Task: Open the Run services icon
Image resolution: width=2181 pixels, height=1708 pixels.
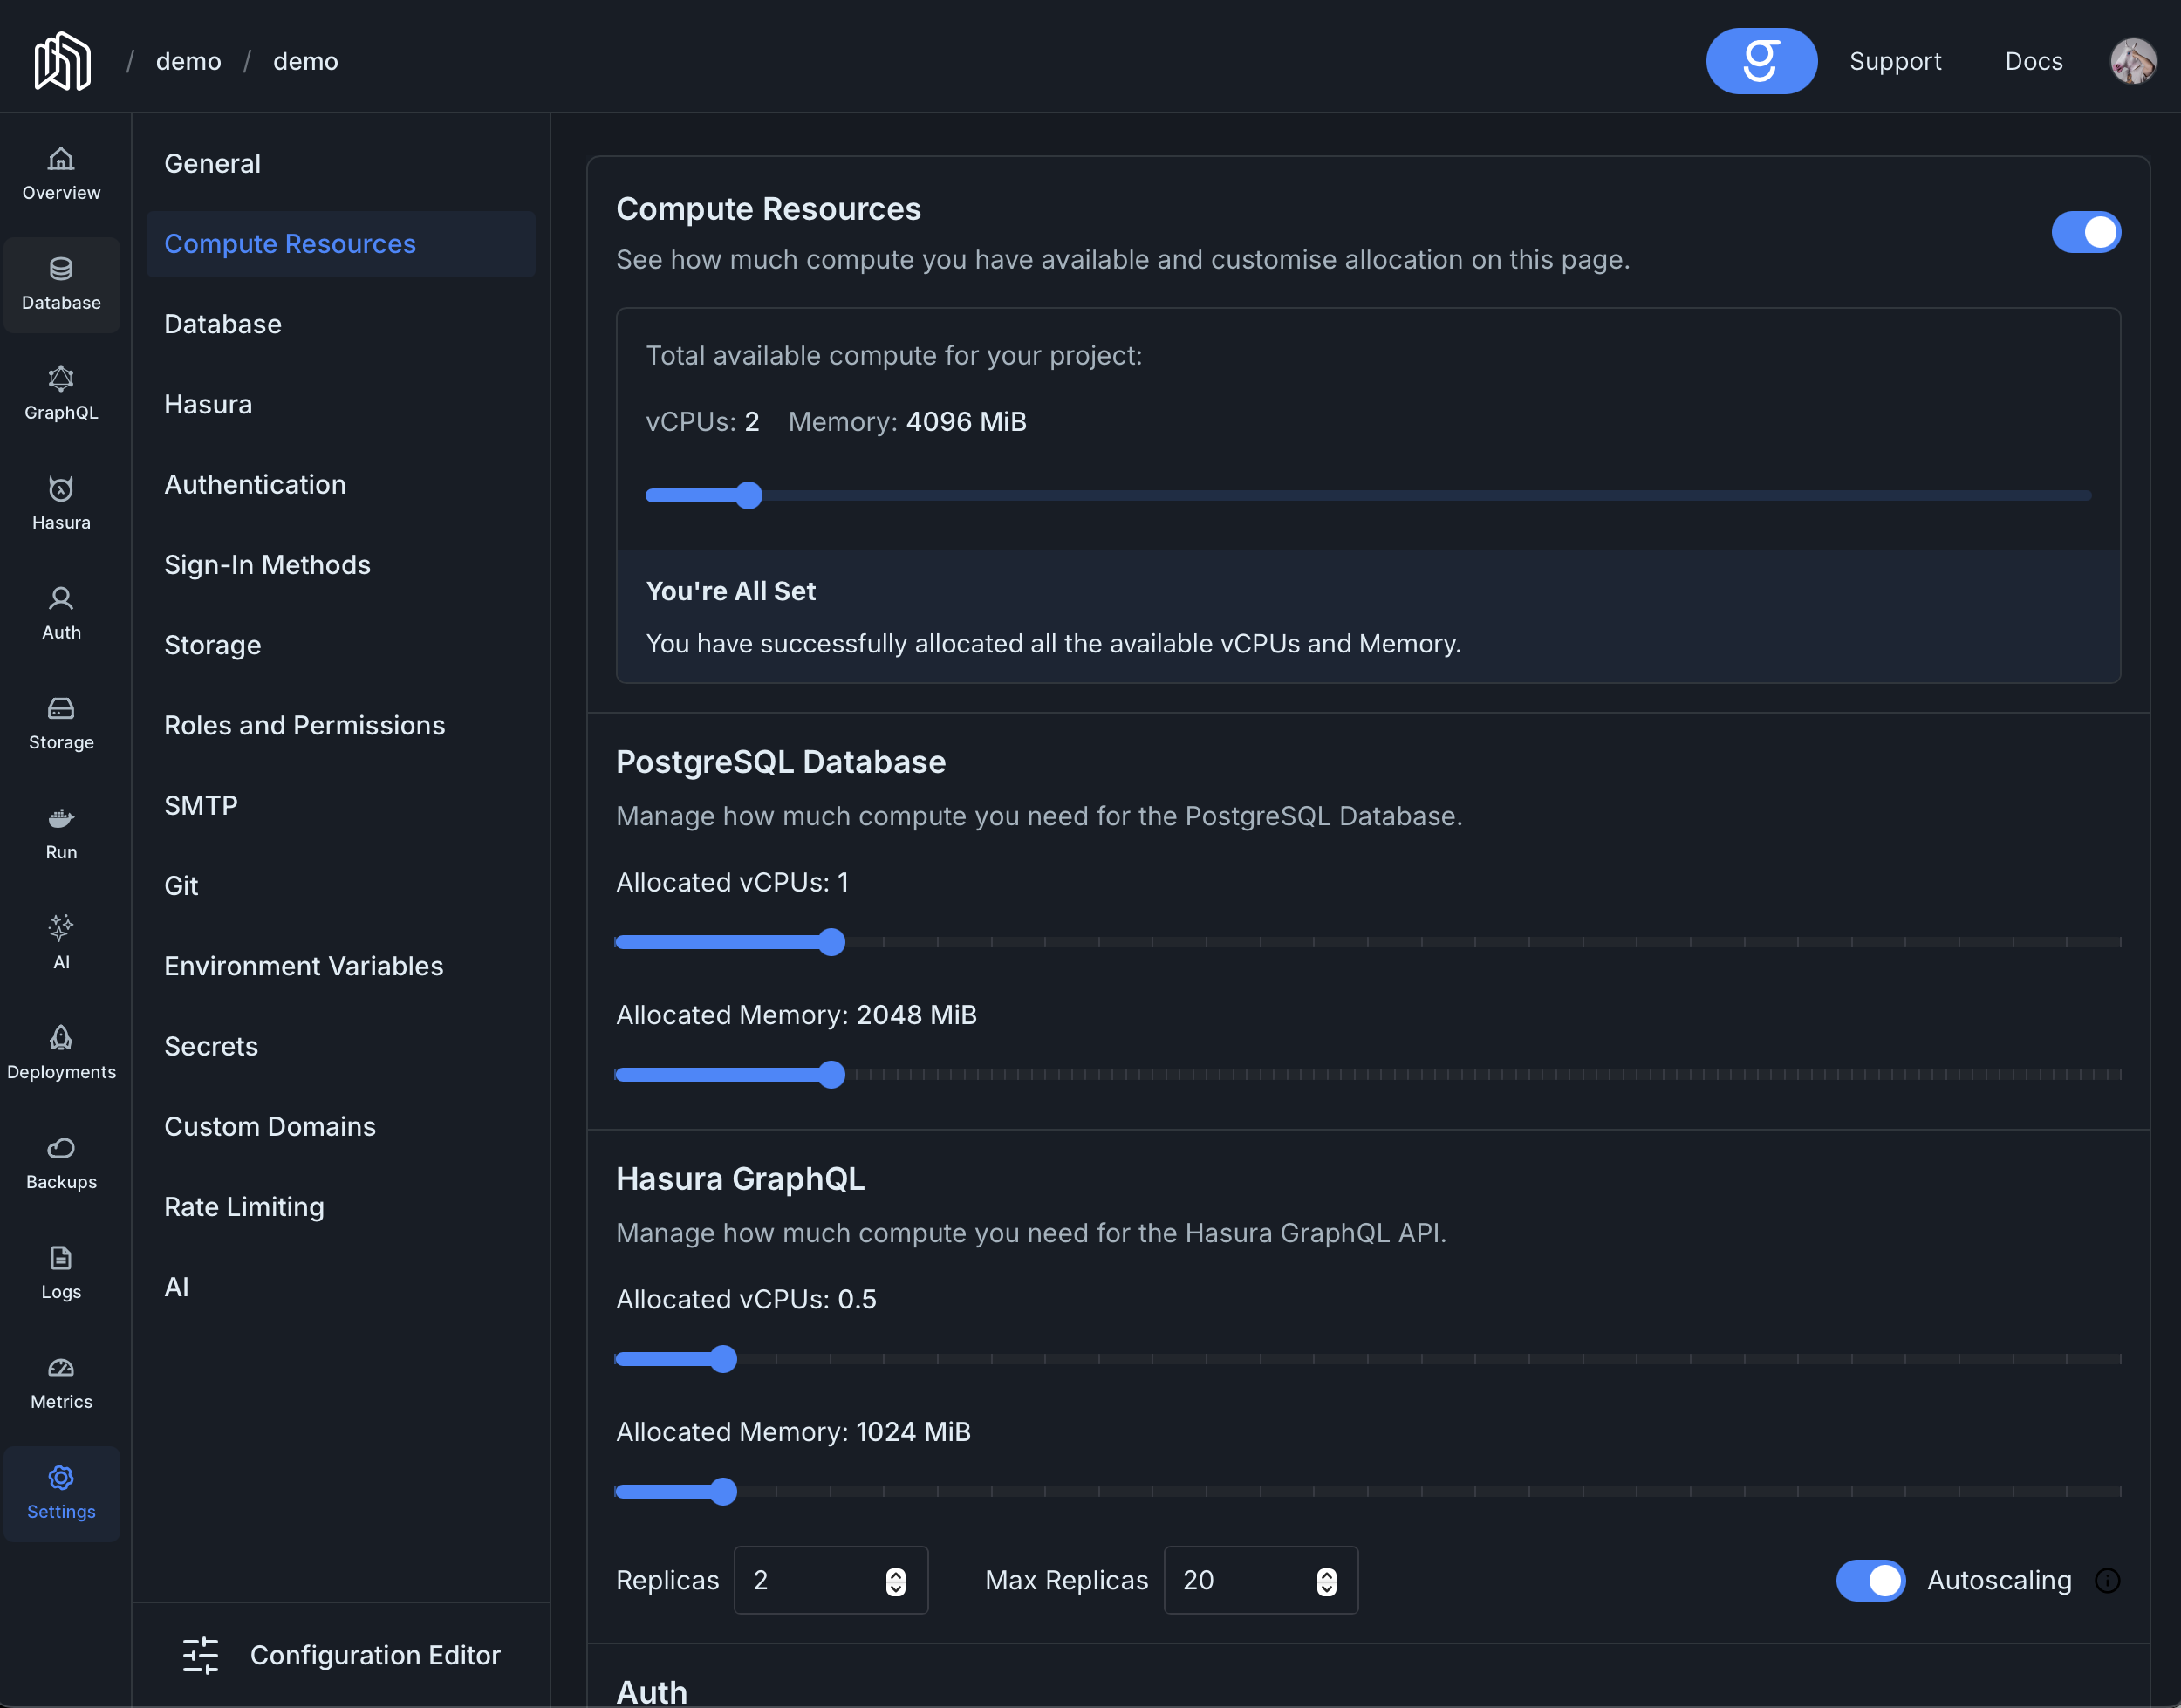Action: (x=61, y=819)
